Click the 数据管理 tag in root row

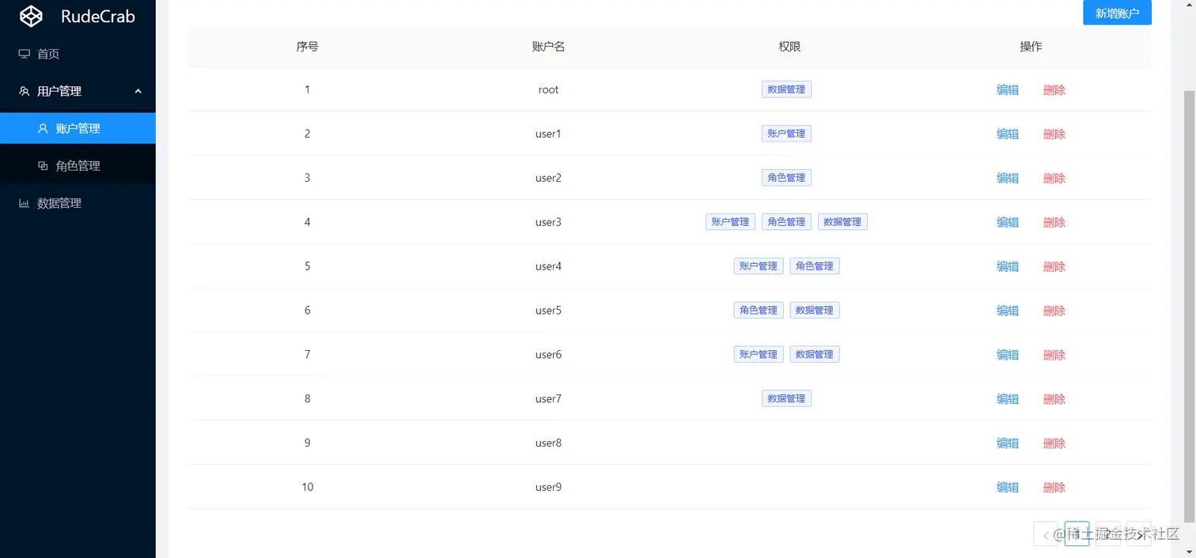pyautogui.click(x=786, y=89)
